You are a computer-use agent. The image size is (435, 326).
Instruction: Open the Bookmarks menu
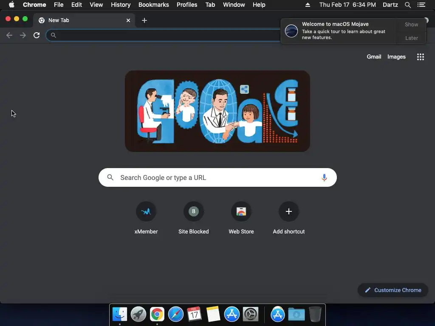(154, 5)
